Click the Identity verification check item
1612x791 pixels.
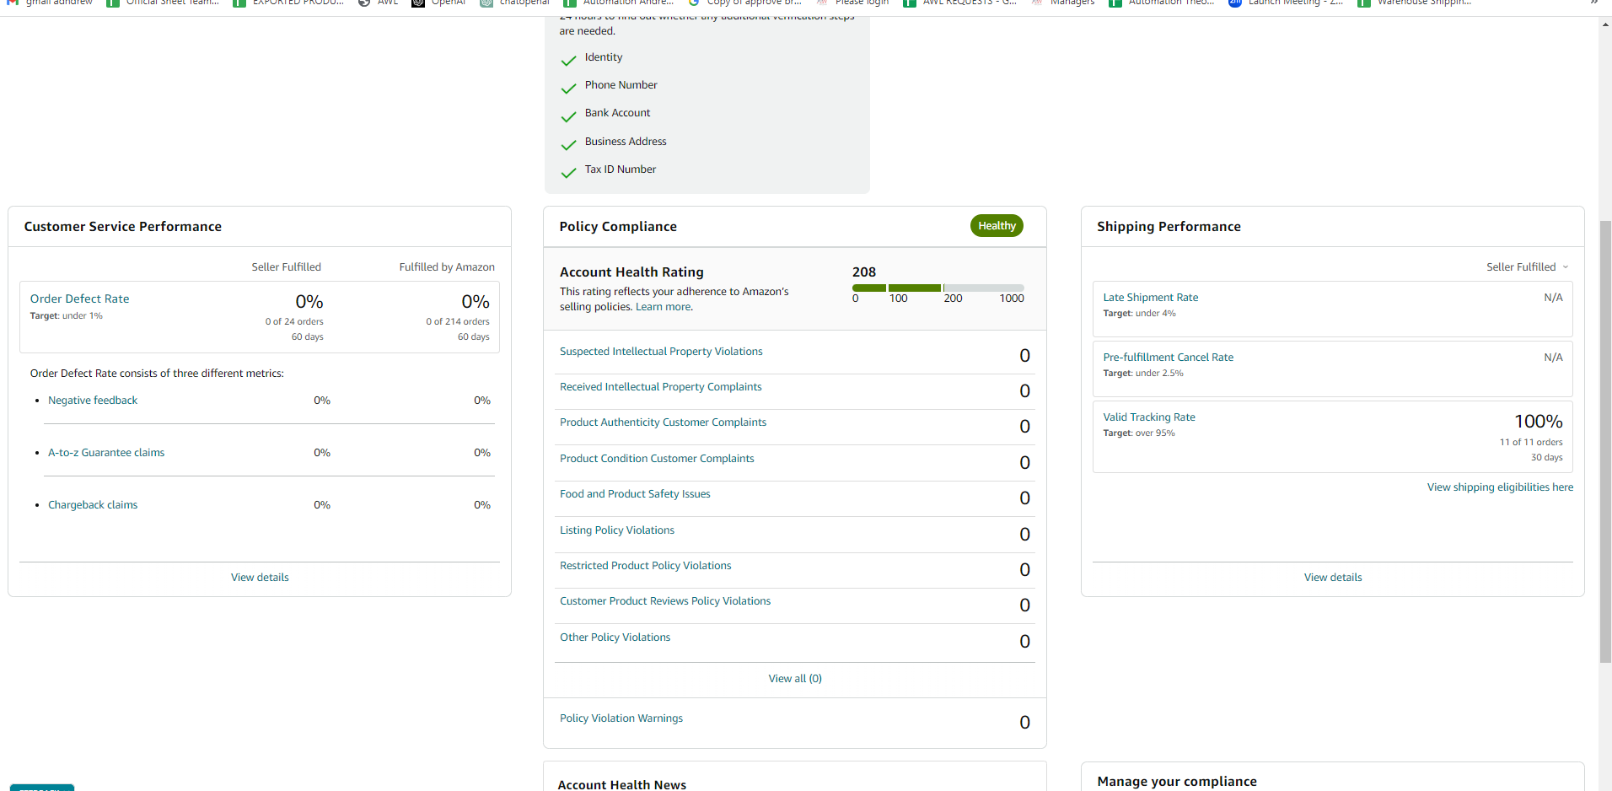(604, 57)
